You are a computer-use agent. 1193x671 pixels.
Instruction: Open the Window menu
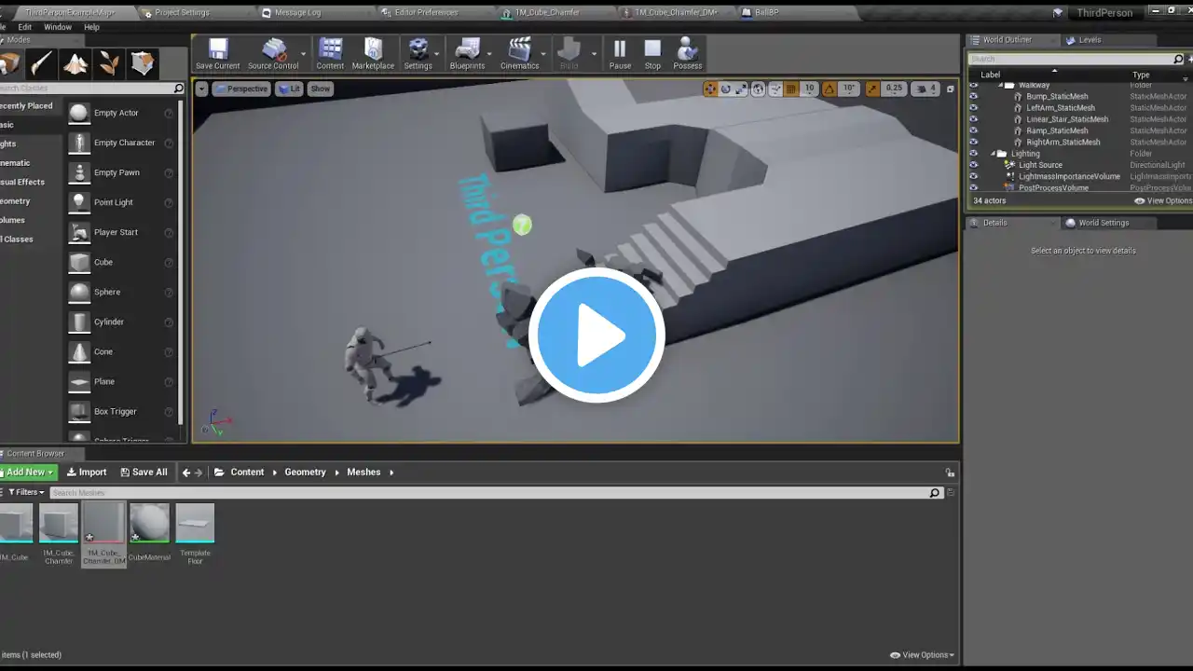tap(58, 27)
